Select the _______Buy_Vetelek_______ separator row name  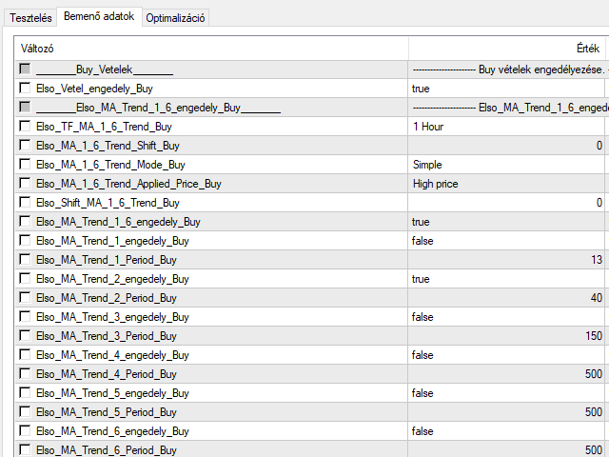click(105, 70)
